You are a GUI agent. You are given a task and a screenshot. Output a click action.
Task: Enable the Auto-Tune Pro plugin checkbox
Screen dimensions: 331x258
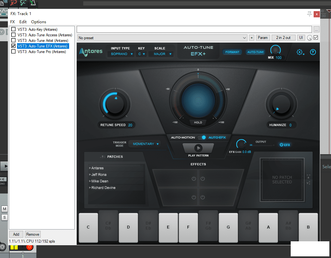click(13, 51)
